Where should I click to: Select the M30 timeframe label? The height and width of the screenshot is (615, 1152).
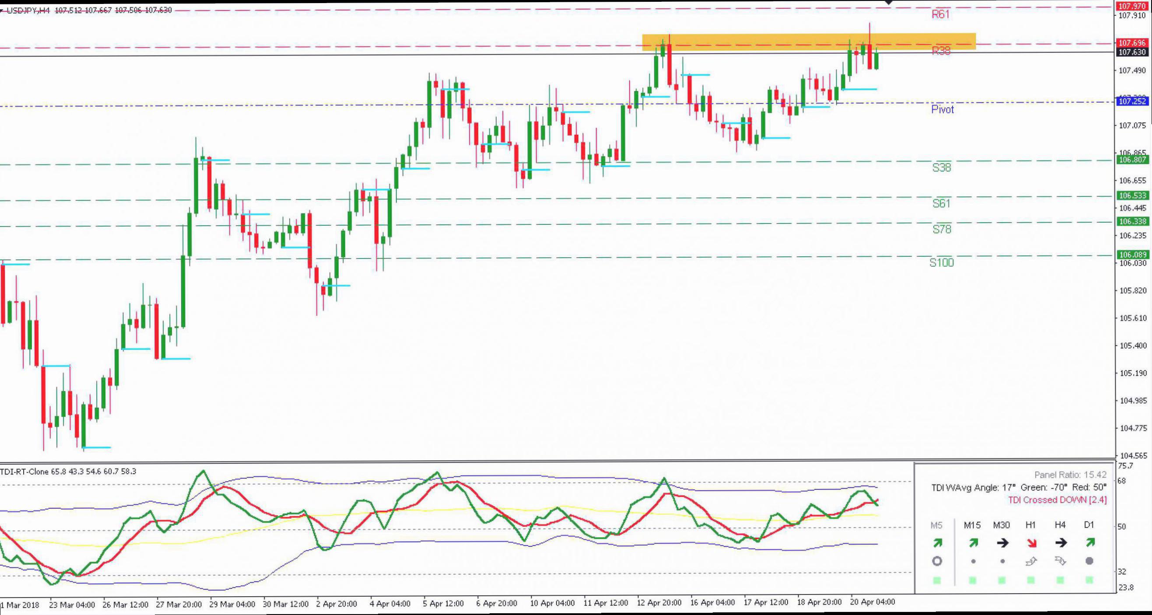coord(1001,525)
